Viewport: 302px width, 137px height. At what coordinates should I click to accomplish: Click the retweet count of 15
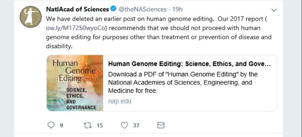click(99, 126)
